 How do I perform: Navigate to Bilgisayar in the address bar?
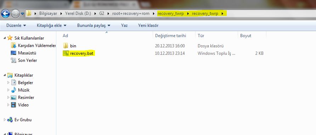[48, 13]
